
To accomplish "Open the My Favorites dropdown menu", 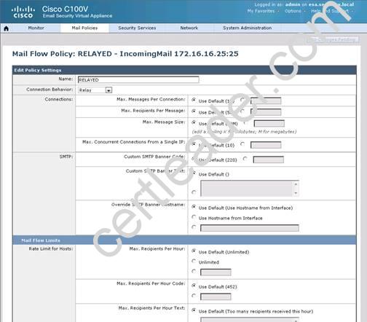I will pyautogui.click(x=263, y=11).
